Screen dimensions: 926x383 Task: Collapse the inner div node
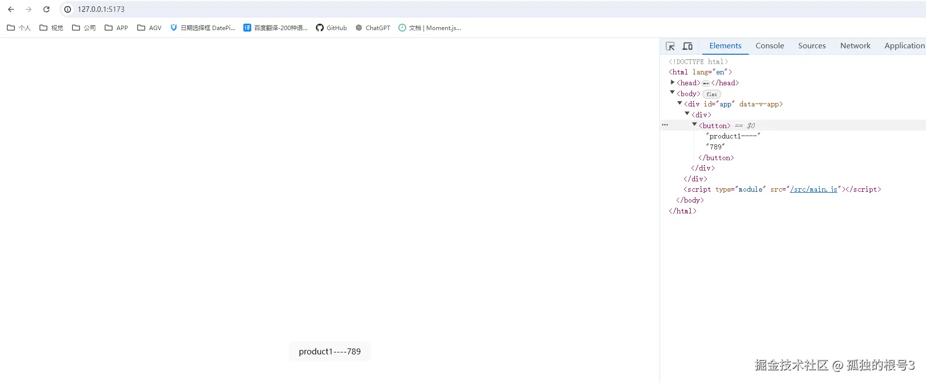687,114
